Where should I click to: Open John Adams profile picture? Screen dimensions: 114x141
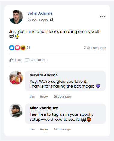pos(16,17)
